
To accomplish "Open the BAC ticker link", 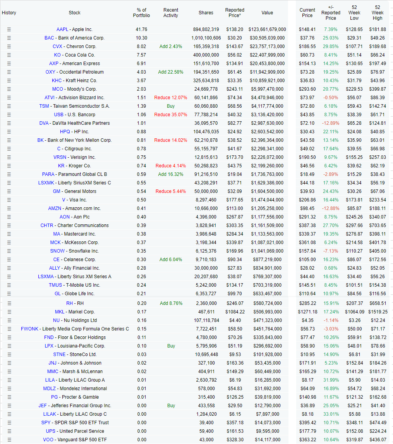I will [x=49, y=38].
